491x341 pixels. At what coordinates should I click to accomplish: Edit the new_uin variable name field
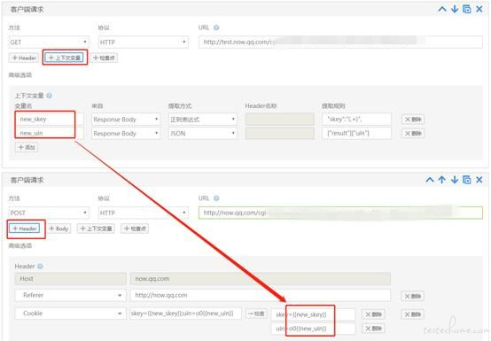tap(50, 133)
